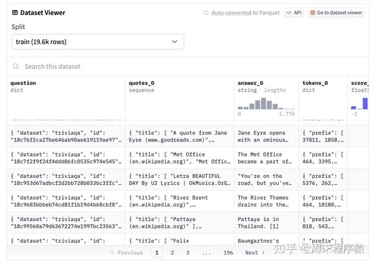Go to page 2 of results

(x=171, y=253)
